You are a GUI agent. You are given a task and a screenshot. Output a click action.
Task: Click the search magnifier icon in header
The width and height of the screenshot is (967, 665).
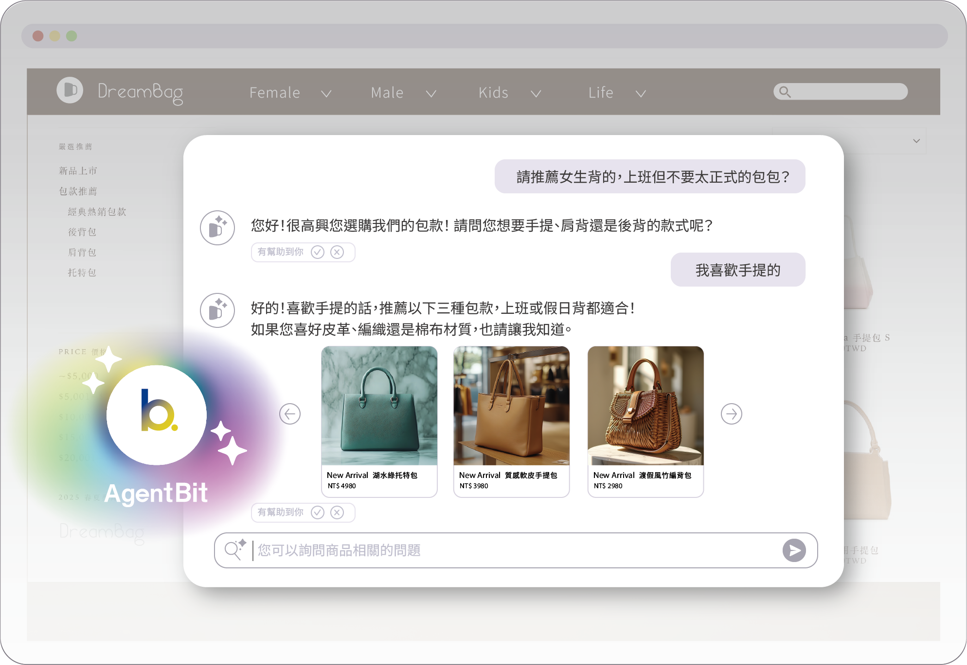pos(785,92)
